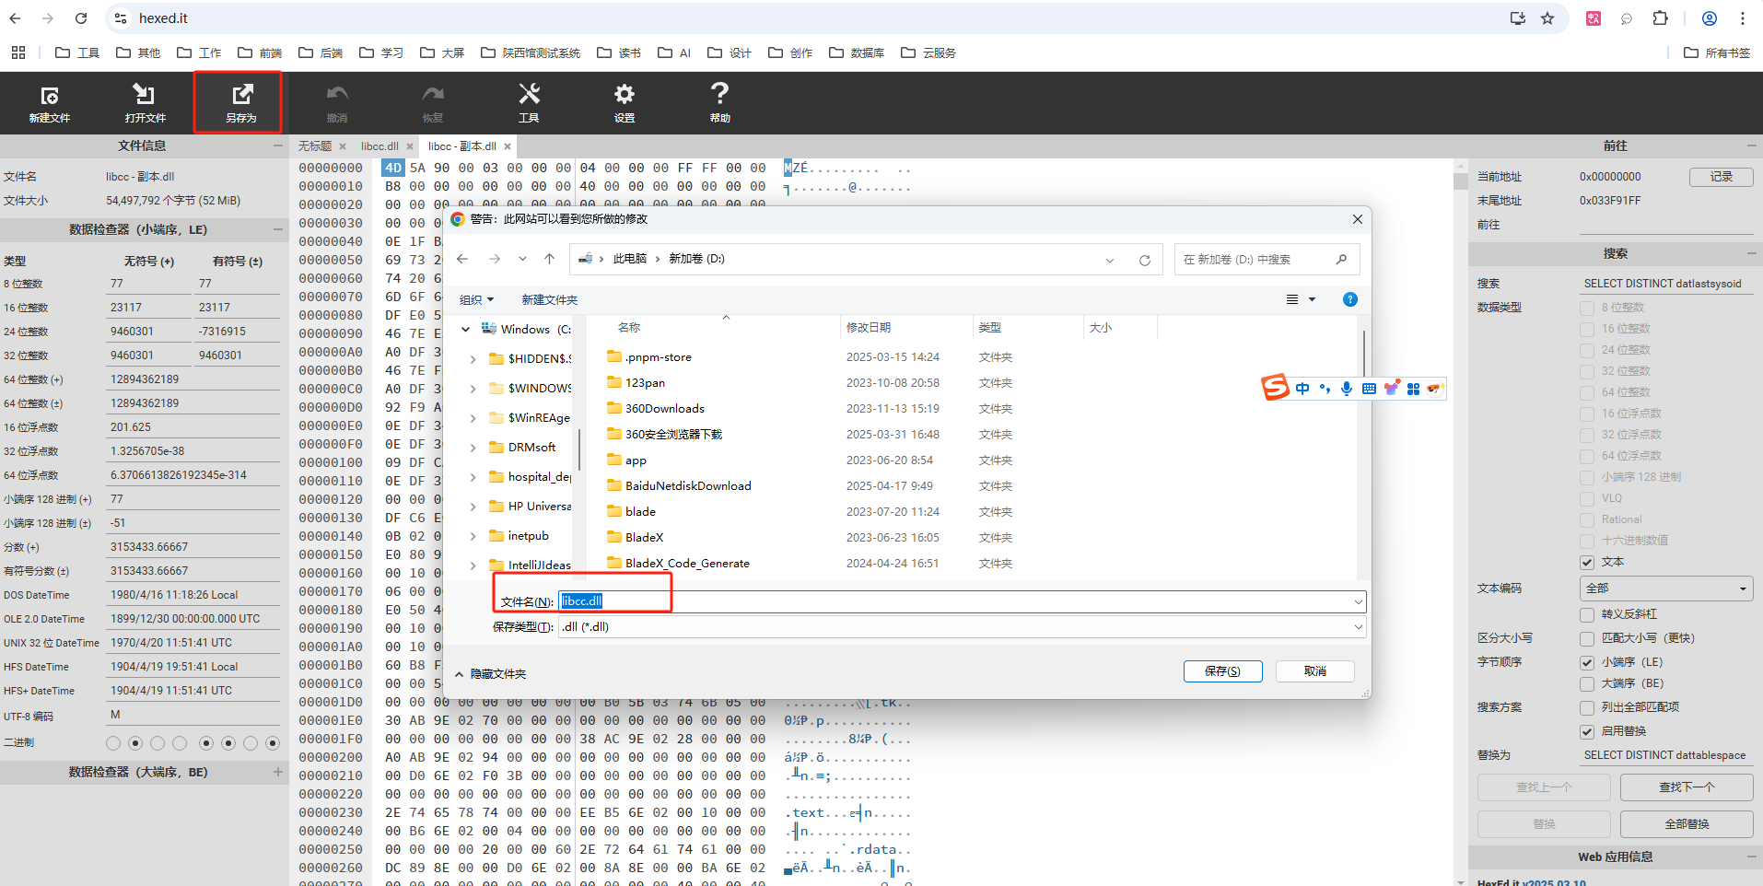1763x886 pixels.
Task: Open the Sogou keyboard layout icon
Action: click(x=1369, y=388)
